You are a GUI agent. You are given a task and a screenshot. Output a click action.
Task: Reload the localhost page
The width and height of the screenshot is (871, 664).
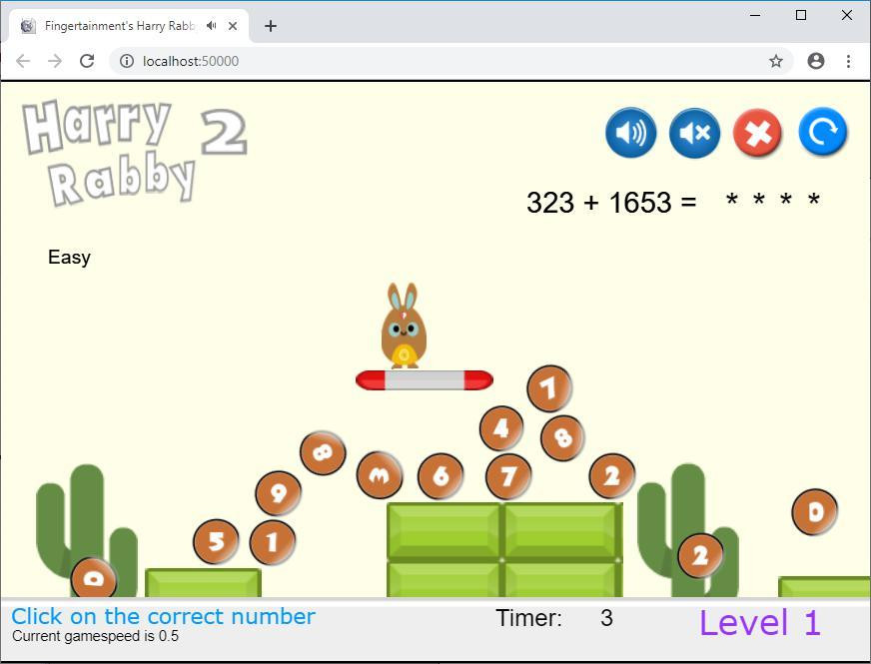tap(87, 61)
